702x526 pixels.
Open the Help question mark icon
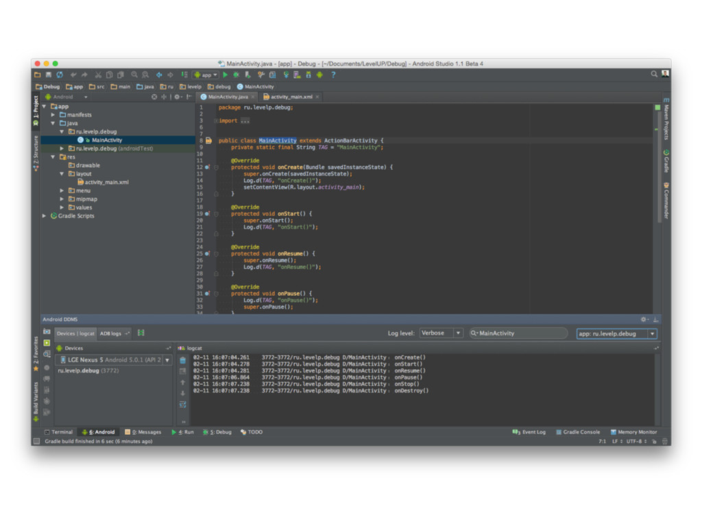point(333,75)
